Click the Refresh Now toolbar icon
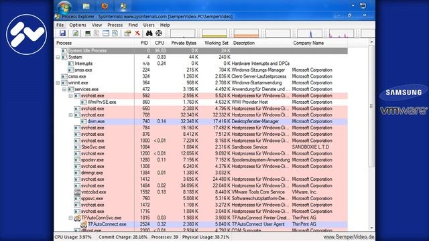429x241 pixels. 75,33
